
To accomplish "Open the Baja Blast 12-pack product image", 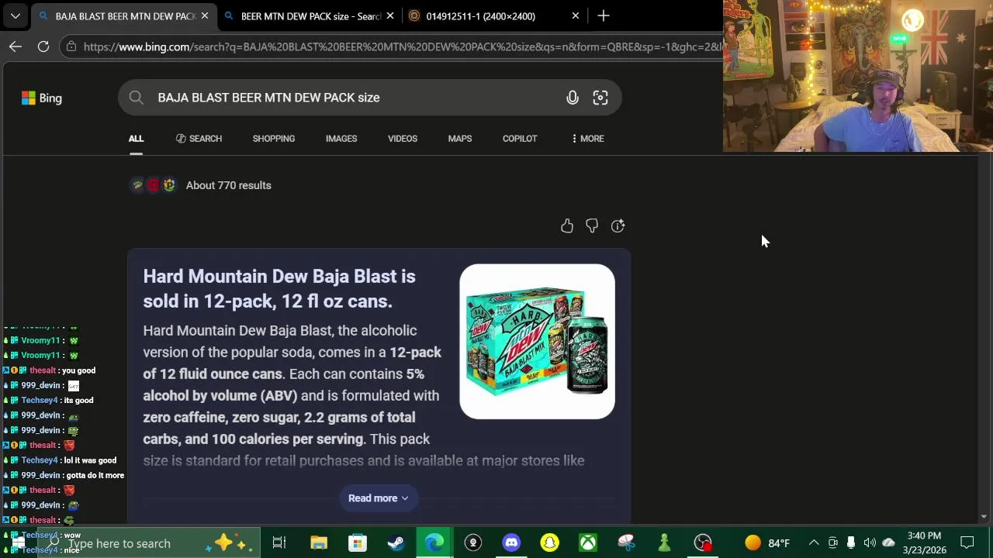I will (x=537, y=342).
